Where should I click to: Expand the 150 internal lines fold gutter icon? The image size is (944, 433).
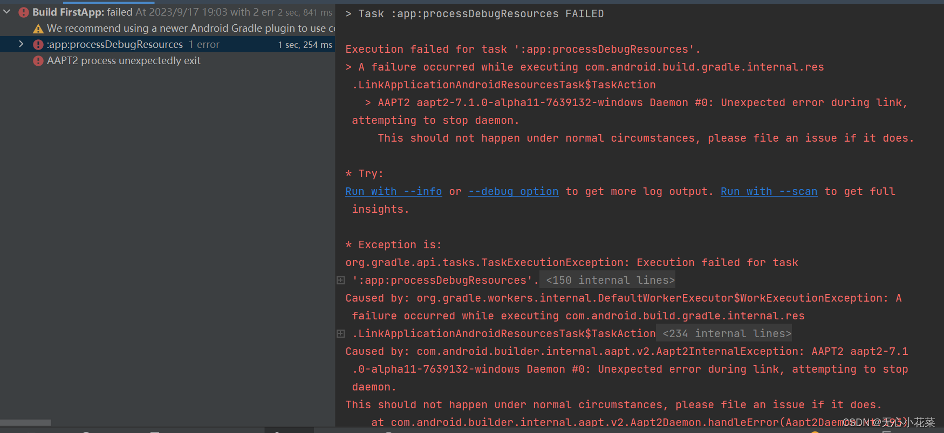(x=340, y=280)
